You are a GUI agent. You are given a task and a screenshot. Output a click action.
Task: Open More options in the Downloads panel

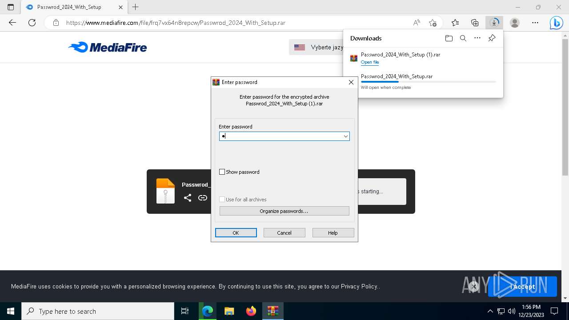pos(477,38)
